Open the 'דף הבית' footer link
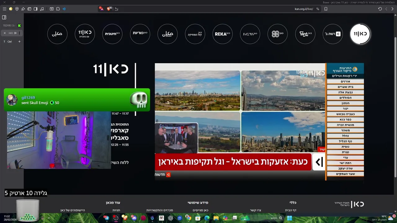The image size is (397, 223). click(291, 210)
